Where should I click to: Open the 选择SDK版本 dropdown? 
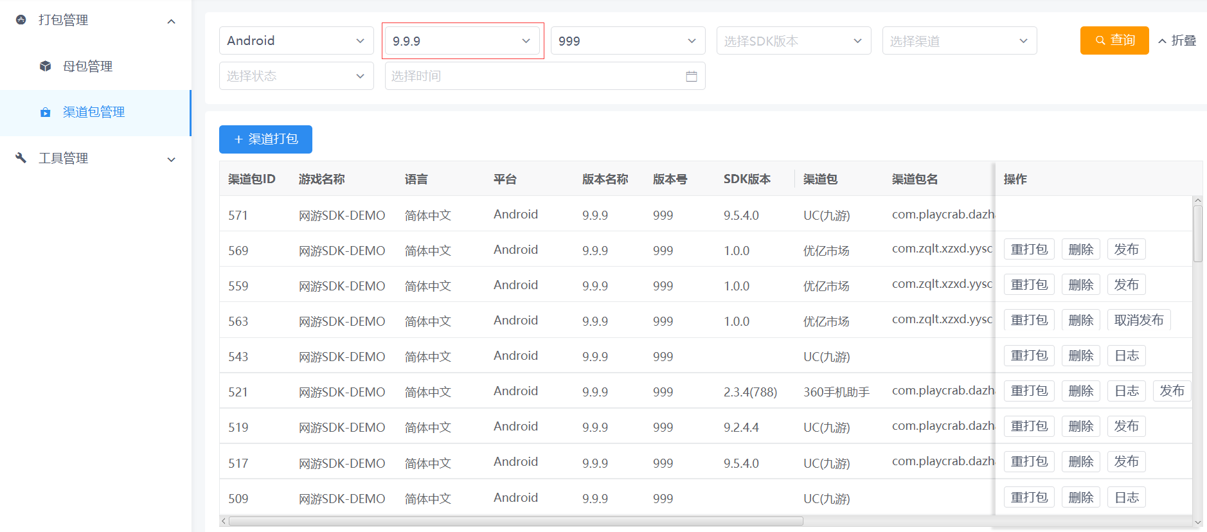[793, 41]
